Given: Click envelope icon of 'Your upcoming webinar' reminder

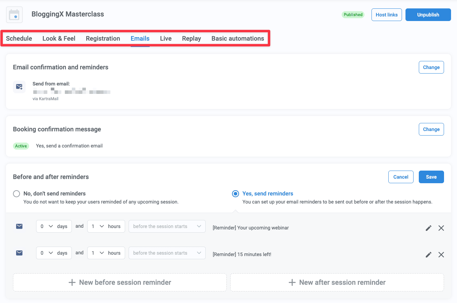Looking at the screenshot, I should point(19,226).
